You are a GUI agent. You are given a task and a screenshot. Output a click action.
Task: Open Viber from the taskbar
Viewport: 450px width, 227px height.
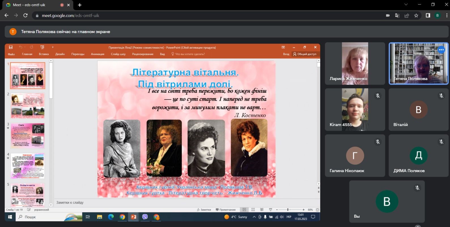(x=145, y=217)
